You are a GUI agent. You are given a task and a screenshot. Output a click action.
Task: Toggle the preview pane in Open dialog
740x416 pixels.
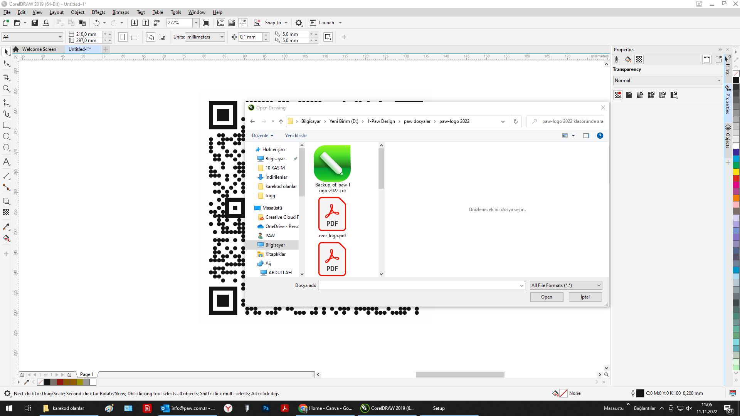(586, 136)
